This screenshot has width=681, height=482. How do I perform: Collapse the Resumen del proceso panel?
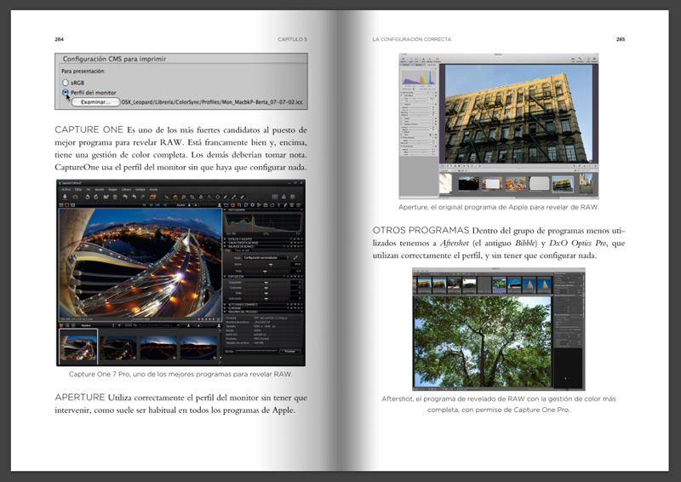[x=225, y=312]
